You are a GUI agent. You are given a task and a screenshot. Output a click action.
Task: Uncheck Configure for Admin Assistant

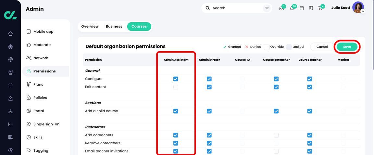[x=176, y=79]
